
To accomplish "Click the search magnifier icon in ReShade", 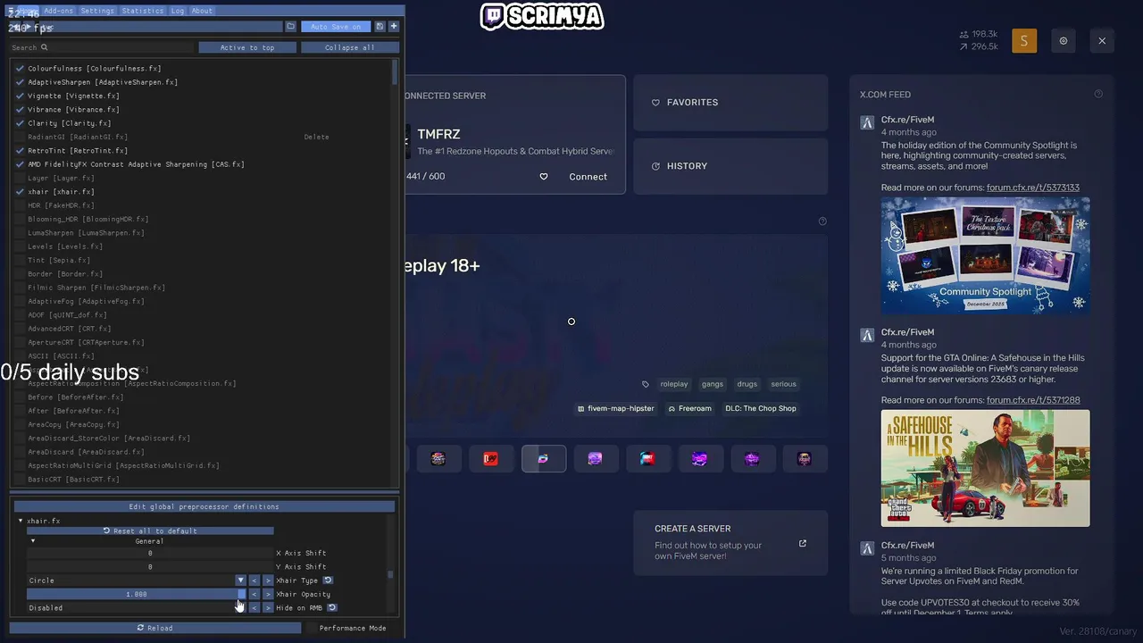I will (x=44, y=47).
